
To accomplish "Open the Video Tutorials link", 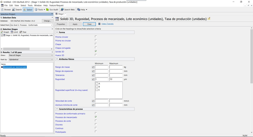I will click(x=107, y=24).
